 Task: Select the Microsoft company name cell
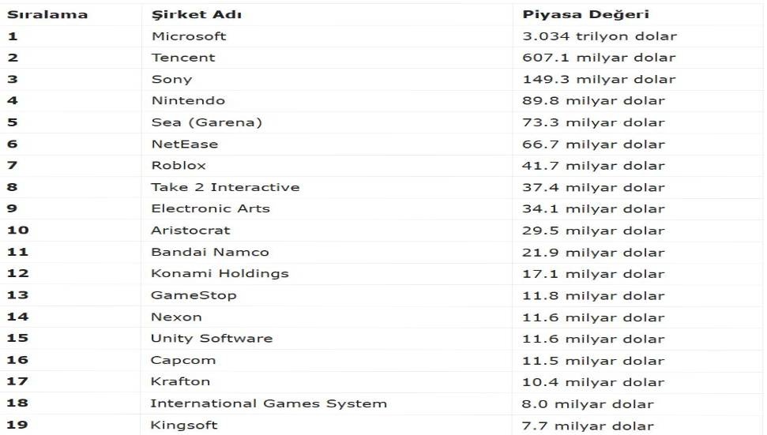point(189,36)
